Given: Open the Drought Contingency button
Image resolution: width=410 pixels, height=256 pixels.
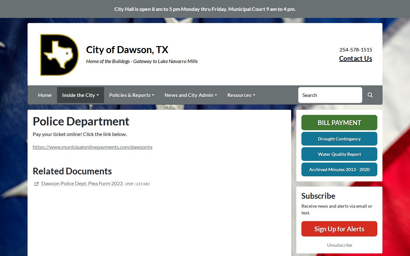Looking at the screenshot, I should [x=339, y=139].
